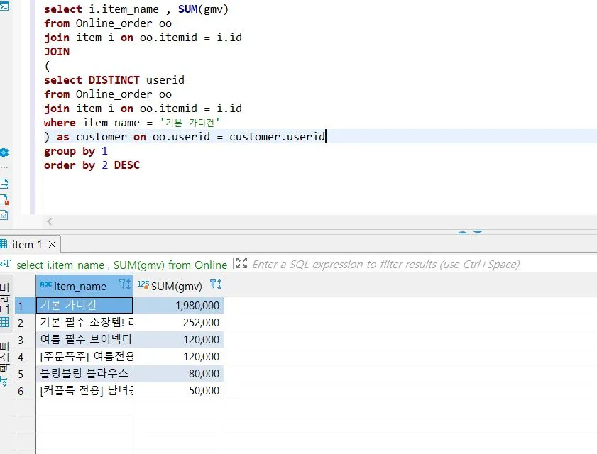
Task: Click the opening parenthesis line in editor
Action: pyautogui.click(x=48, y=66)
